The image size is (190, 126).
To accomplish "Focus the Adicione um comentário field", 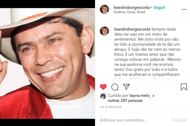I will tap(135, 120).
